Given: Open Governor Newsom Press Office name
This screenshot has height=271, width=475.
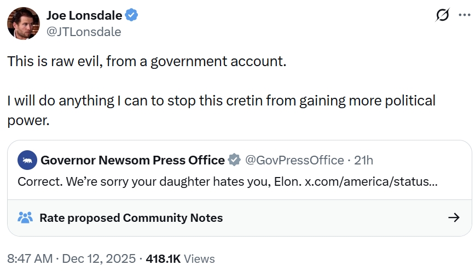Looking at the screenshot, I should click(132, 160).
